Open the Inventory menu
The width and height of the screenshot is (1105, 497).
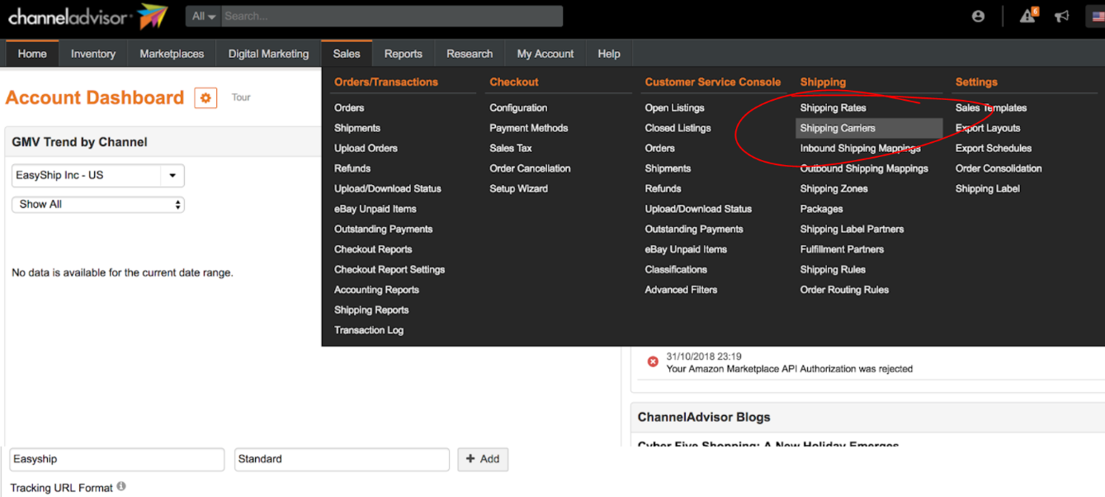coord(93,54)
